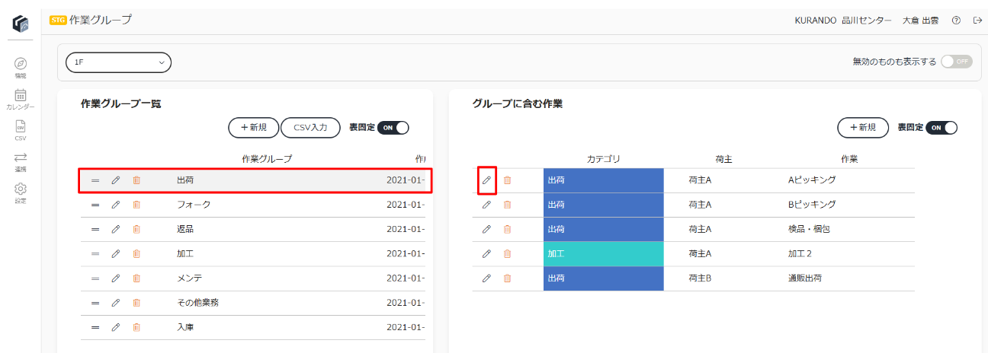Viewport: 988px width, 353px height.
Task: Delete the フォーク group with trash icon
Action: point(136,205)
